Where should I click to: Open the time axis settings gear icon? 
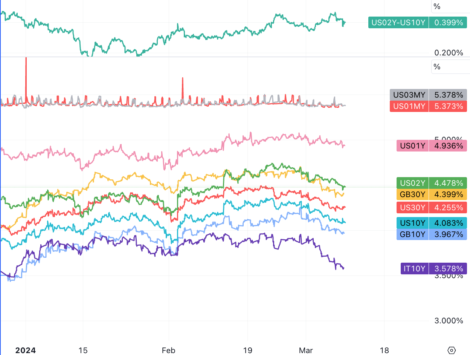tap(452, 350)
